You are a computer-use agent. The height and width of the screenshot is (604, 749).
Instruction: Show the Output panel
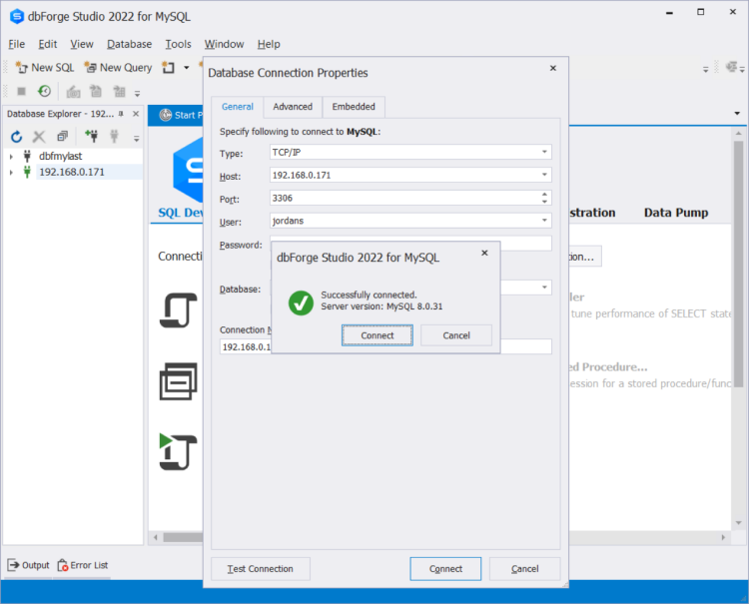pos(29,565)
